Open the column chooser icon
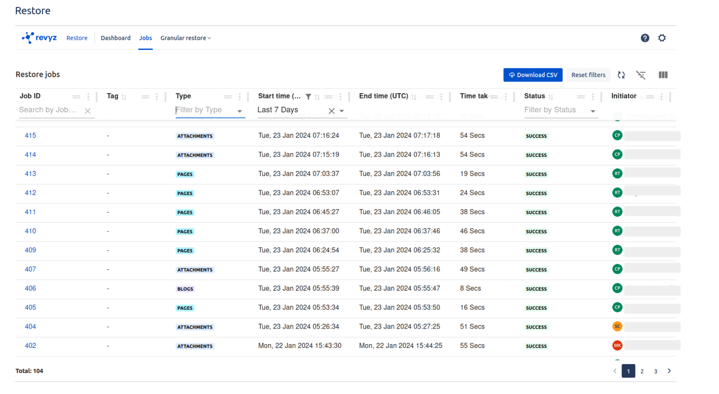Image resolution: width=719 pixels, height=394 pixels. pos(663,75)
